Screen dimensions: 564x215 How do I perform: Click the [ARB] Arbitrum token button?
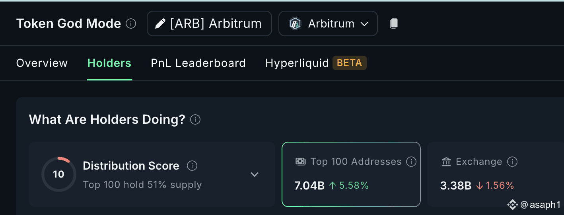(x=210, y=23)
